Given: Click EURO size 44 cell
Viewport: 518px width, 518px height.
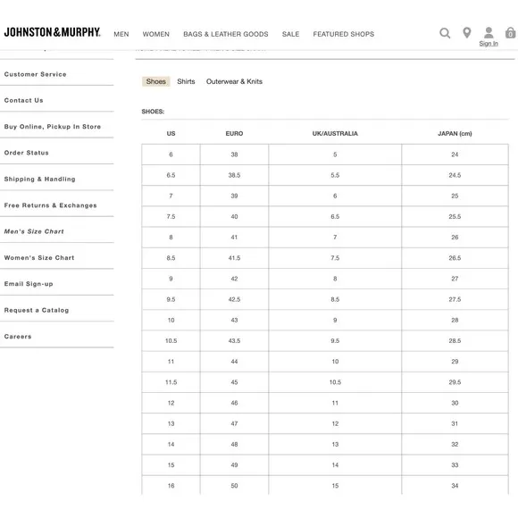Looking at the screenshot, I should [234, 362].
